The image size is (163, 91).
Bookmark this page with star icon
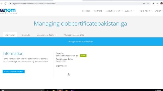[148, 4]
